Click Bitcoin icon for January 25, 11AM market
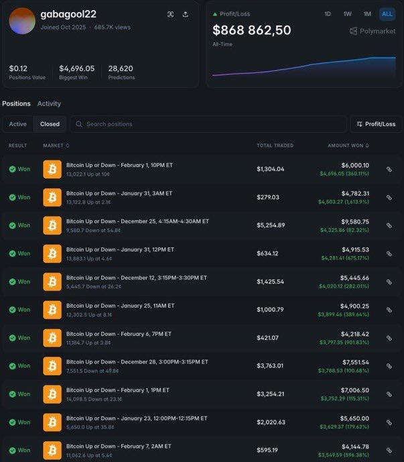 pos(52,310)
